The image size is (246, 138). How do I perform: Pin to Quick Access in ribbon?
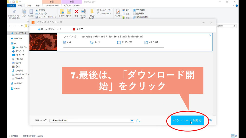pyautogui.click(x=14, y=14)
